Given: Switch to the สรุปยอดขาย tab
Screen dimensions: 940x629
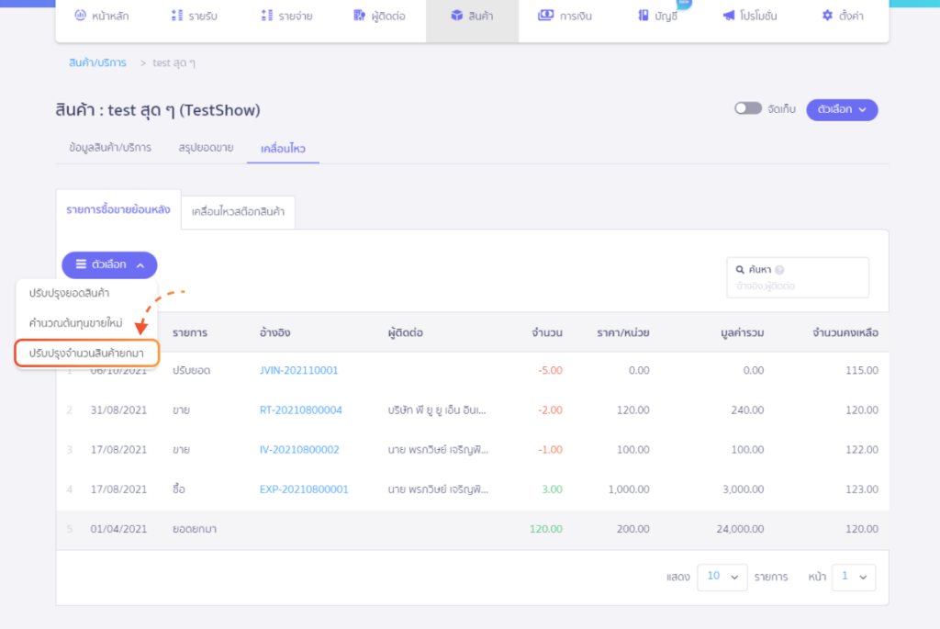Looking at the screenshot, I should 206,147.
